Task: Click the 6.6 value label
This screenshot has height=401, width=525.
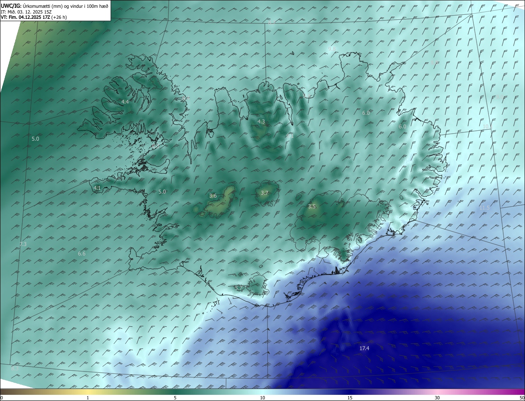Action: (x=82, y=253)
